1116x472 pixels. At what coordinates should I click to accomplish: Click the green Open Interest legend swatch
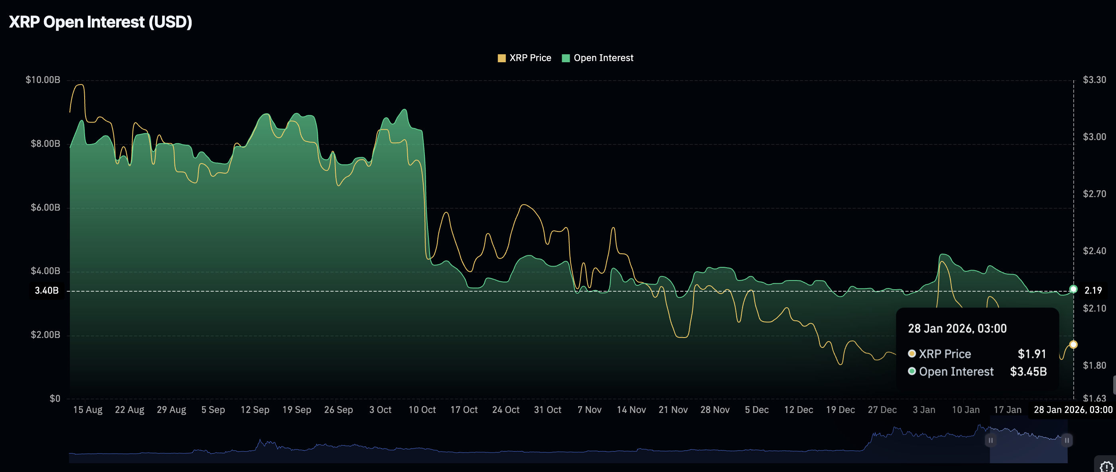point(565,59)
